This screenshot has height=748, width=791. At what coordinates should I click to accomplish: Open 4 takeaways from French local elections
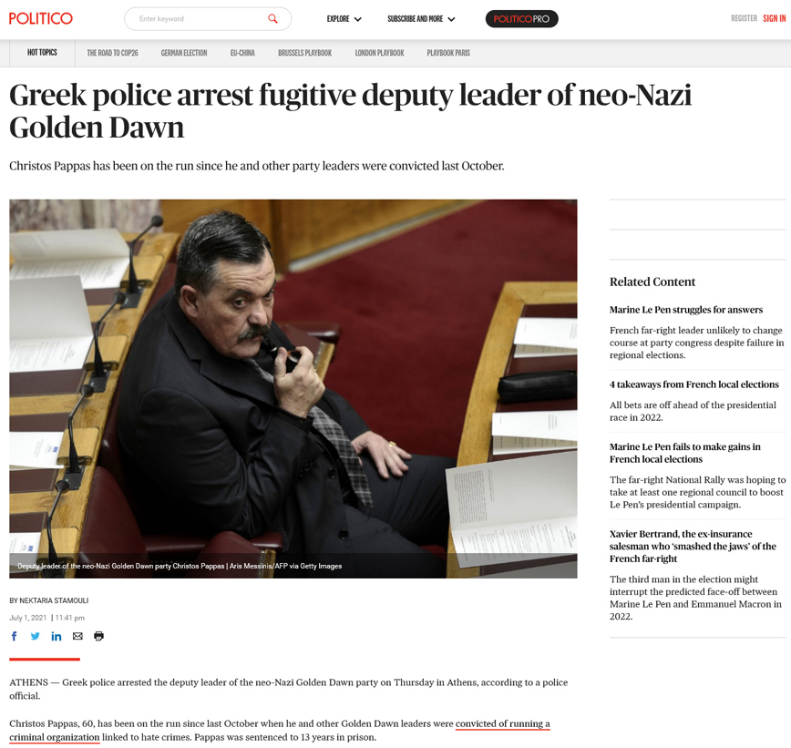tap(694, 384)
